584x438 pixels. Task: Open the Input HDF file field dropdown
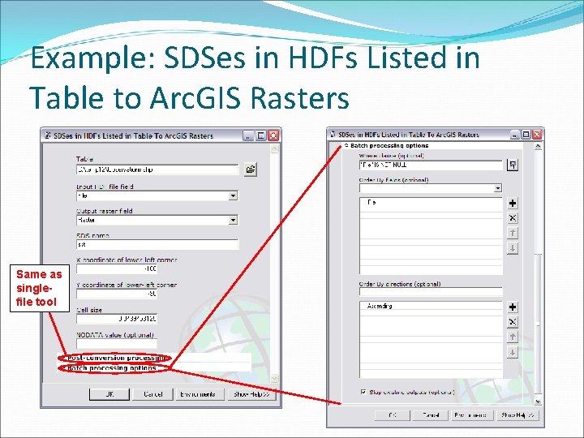coord(233,195)
